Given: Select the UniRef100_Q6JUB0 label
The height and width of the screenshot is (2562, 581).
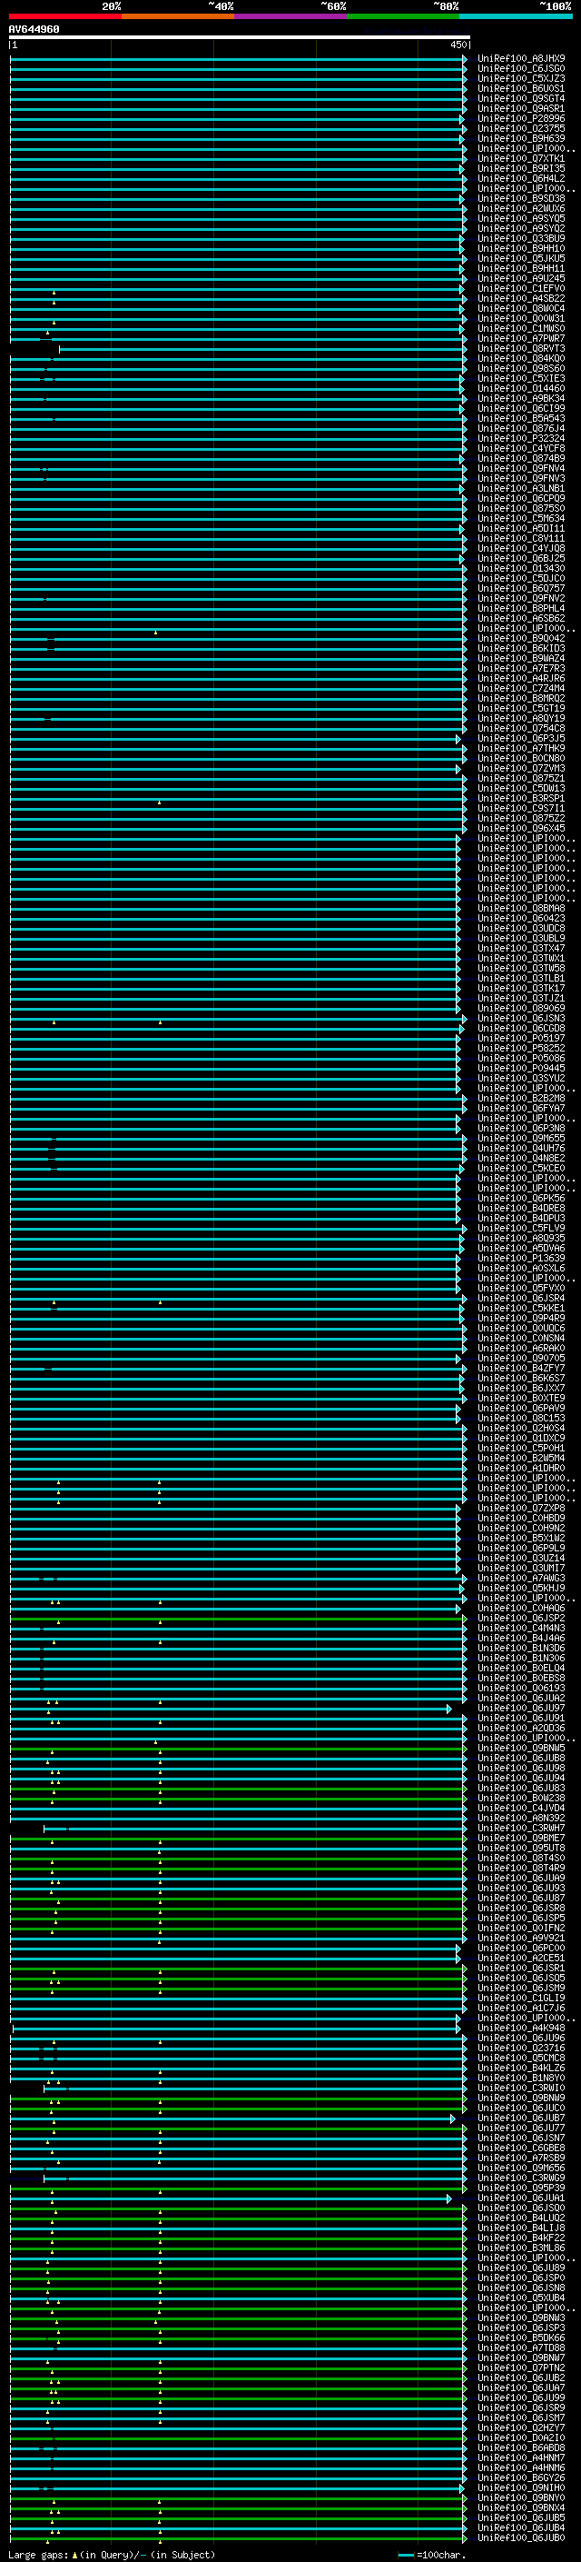Looking at the screenshot, I should pyautogui.click(x=521, y=2538).
